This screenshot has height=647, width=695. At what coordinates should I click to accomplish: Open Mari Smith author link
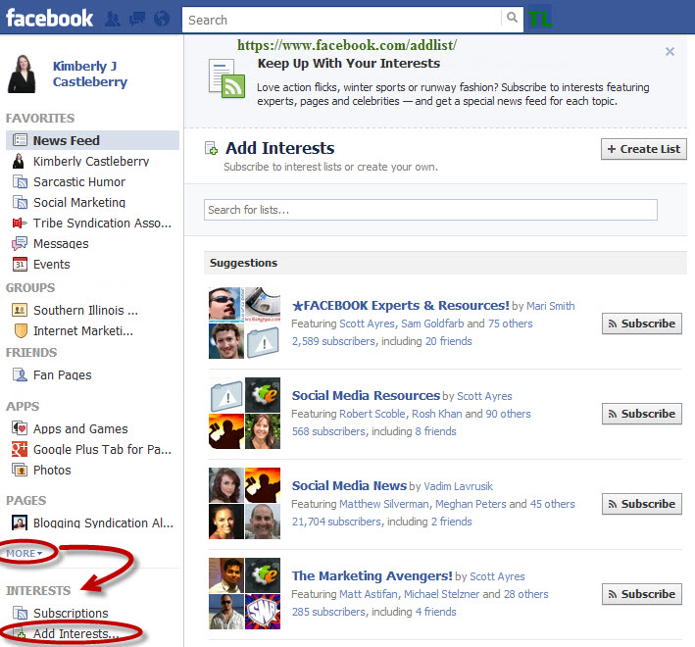click(551, 306)
